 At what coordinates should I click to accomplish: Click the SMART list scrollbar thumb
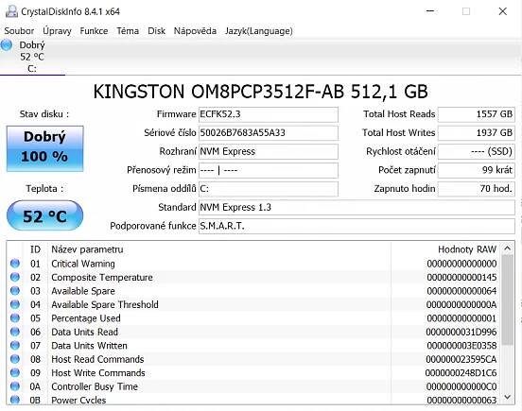pyautogui.click(x=508, y=300)
